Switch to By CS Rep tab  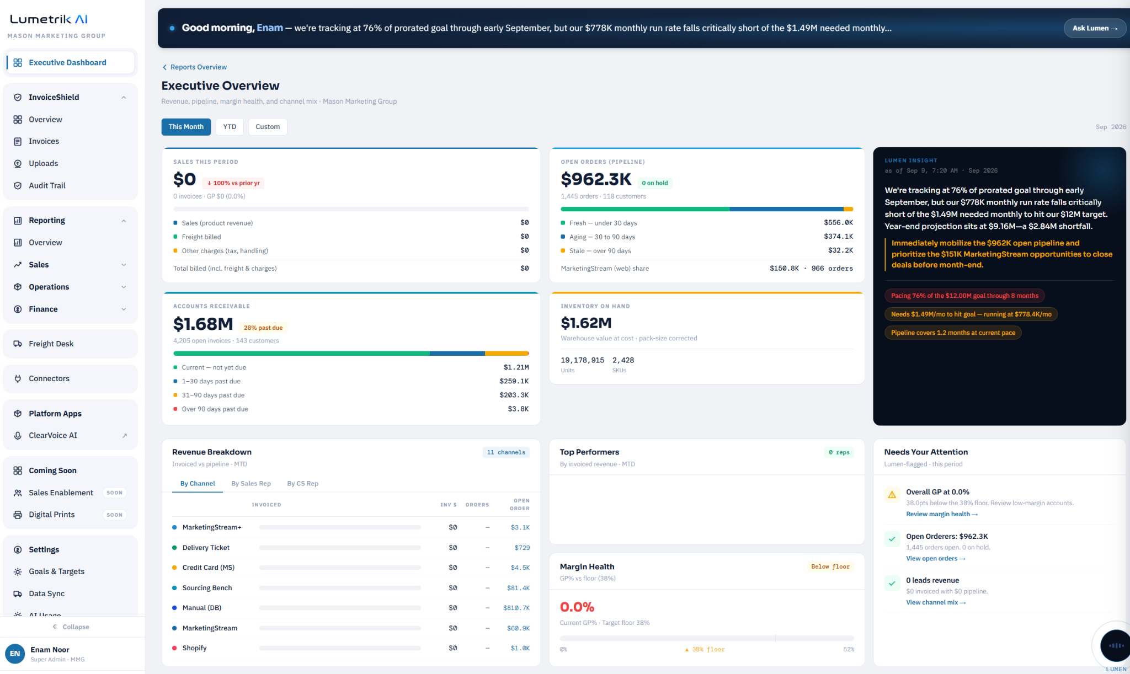(x=303, y=484)
